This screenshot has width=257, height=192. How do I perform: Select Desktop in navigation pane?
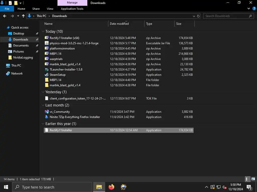click(x=19, y=33)
